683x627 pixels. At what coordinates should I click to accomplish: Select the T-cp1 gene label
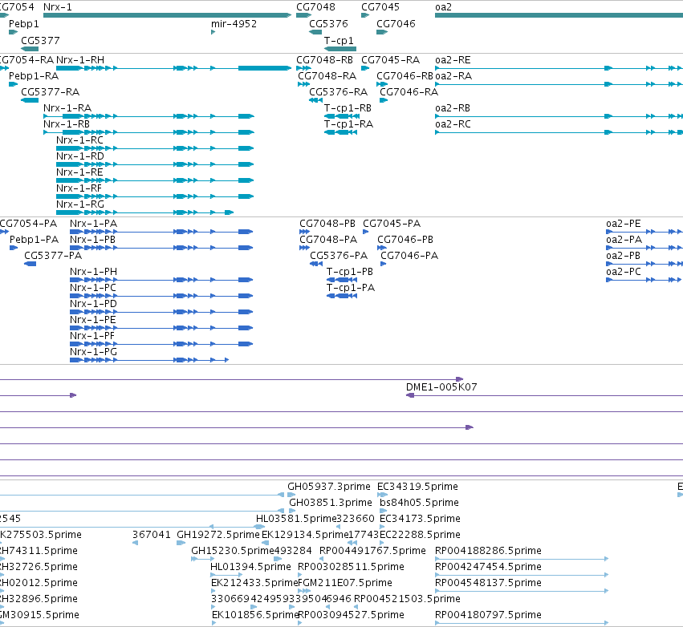pyautogui.click(x=339, y=40)
